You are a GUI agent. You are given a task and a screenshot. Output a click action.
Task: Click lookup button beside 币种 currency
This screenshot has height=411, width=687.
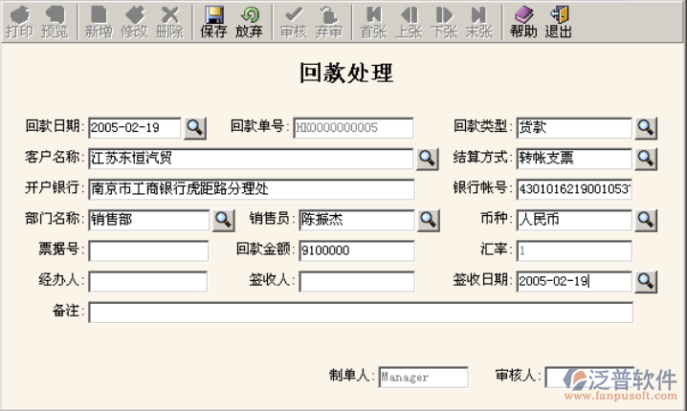click(646, 220)
